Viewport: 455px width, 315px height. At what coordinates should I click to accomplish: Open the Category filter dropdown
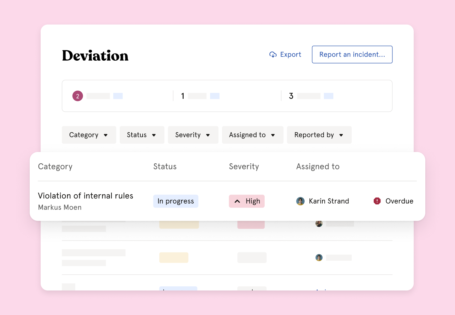[89, 135]
